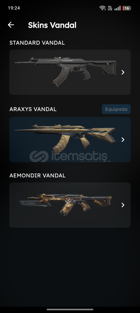140x313 pixels.
Task: Tap the AEMONDIR VANDAL heading
Action: [x=37, y=175]
